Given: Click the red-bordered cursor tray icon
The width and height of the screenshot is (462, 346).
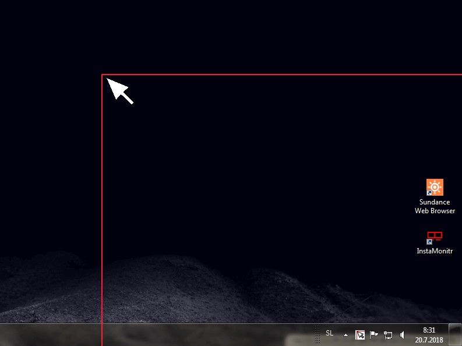Looking at the screenshot, I should coord(360,335).
